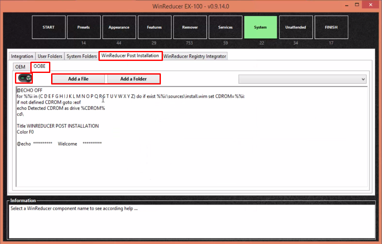This screenshot has width=382, height=244.
Task: Open the Features section
Action: [x=155, y=27]
